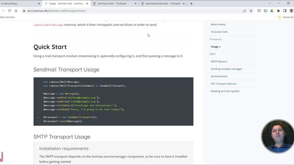Click the Transports sidebar section label
This screenshot has height=165, width=294.
click(215, 39)
